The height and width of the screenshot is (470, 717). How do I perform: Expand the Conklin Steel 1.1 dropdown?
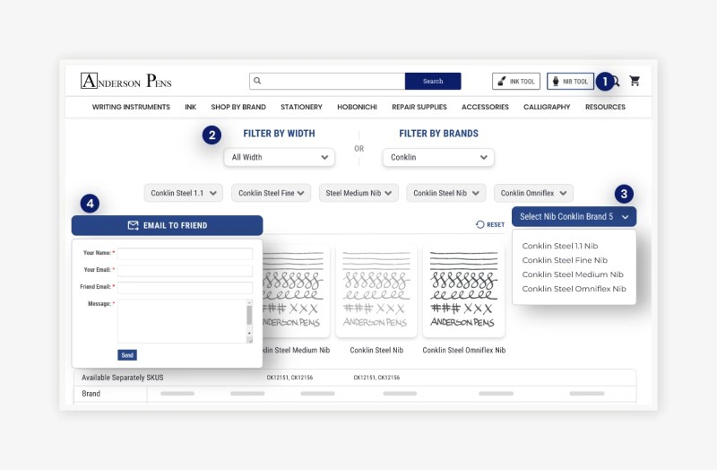pos(184,193)
